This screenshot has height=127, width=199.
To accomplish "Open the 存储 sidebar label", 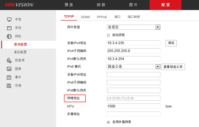I will tap(18, 85).
